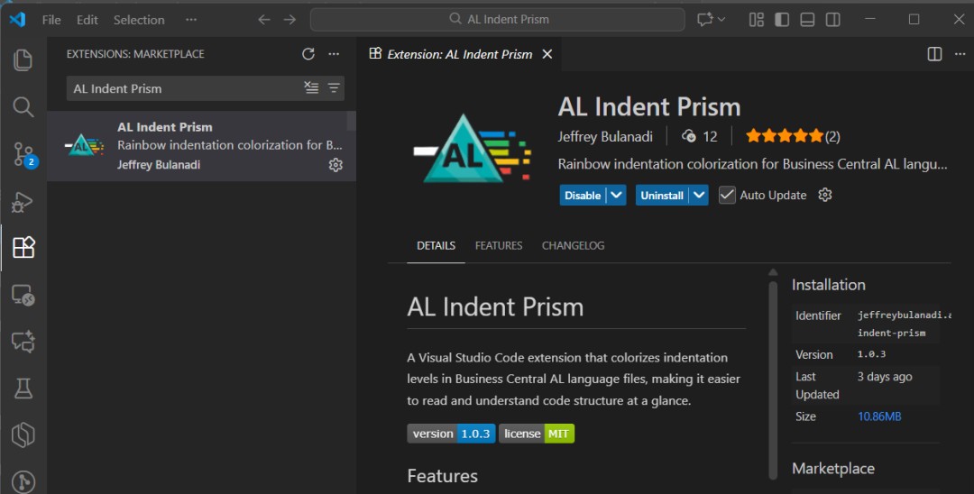Clear extensions search results
The width and height of the screenshot is (974, 494).
(x=311, y=87)
